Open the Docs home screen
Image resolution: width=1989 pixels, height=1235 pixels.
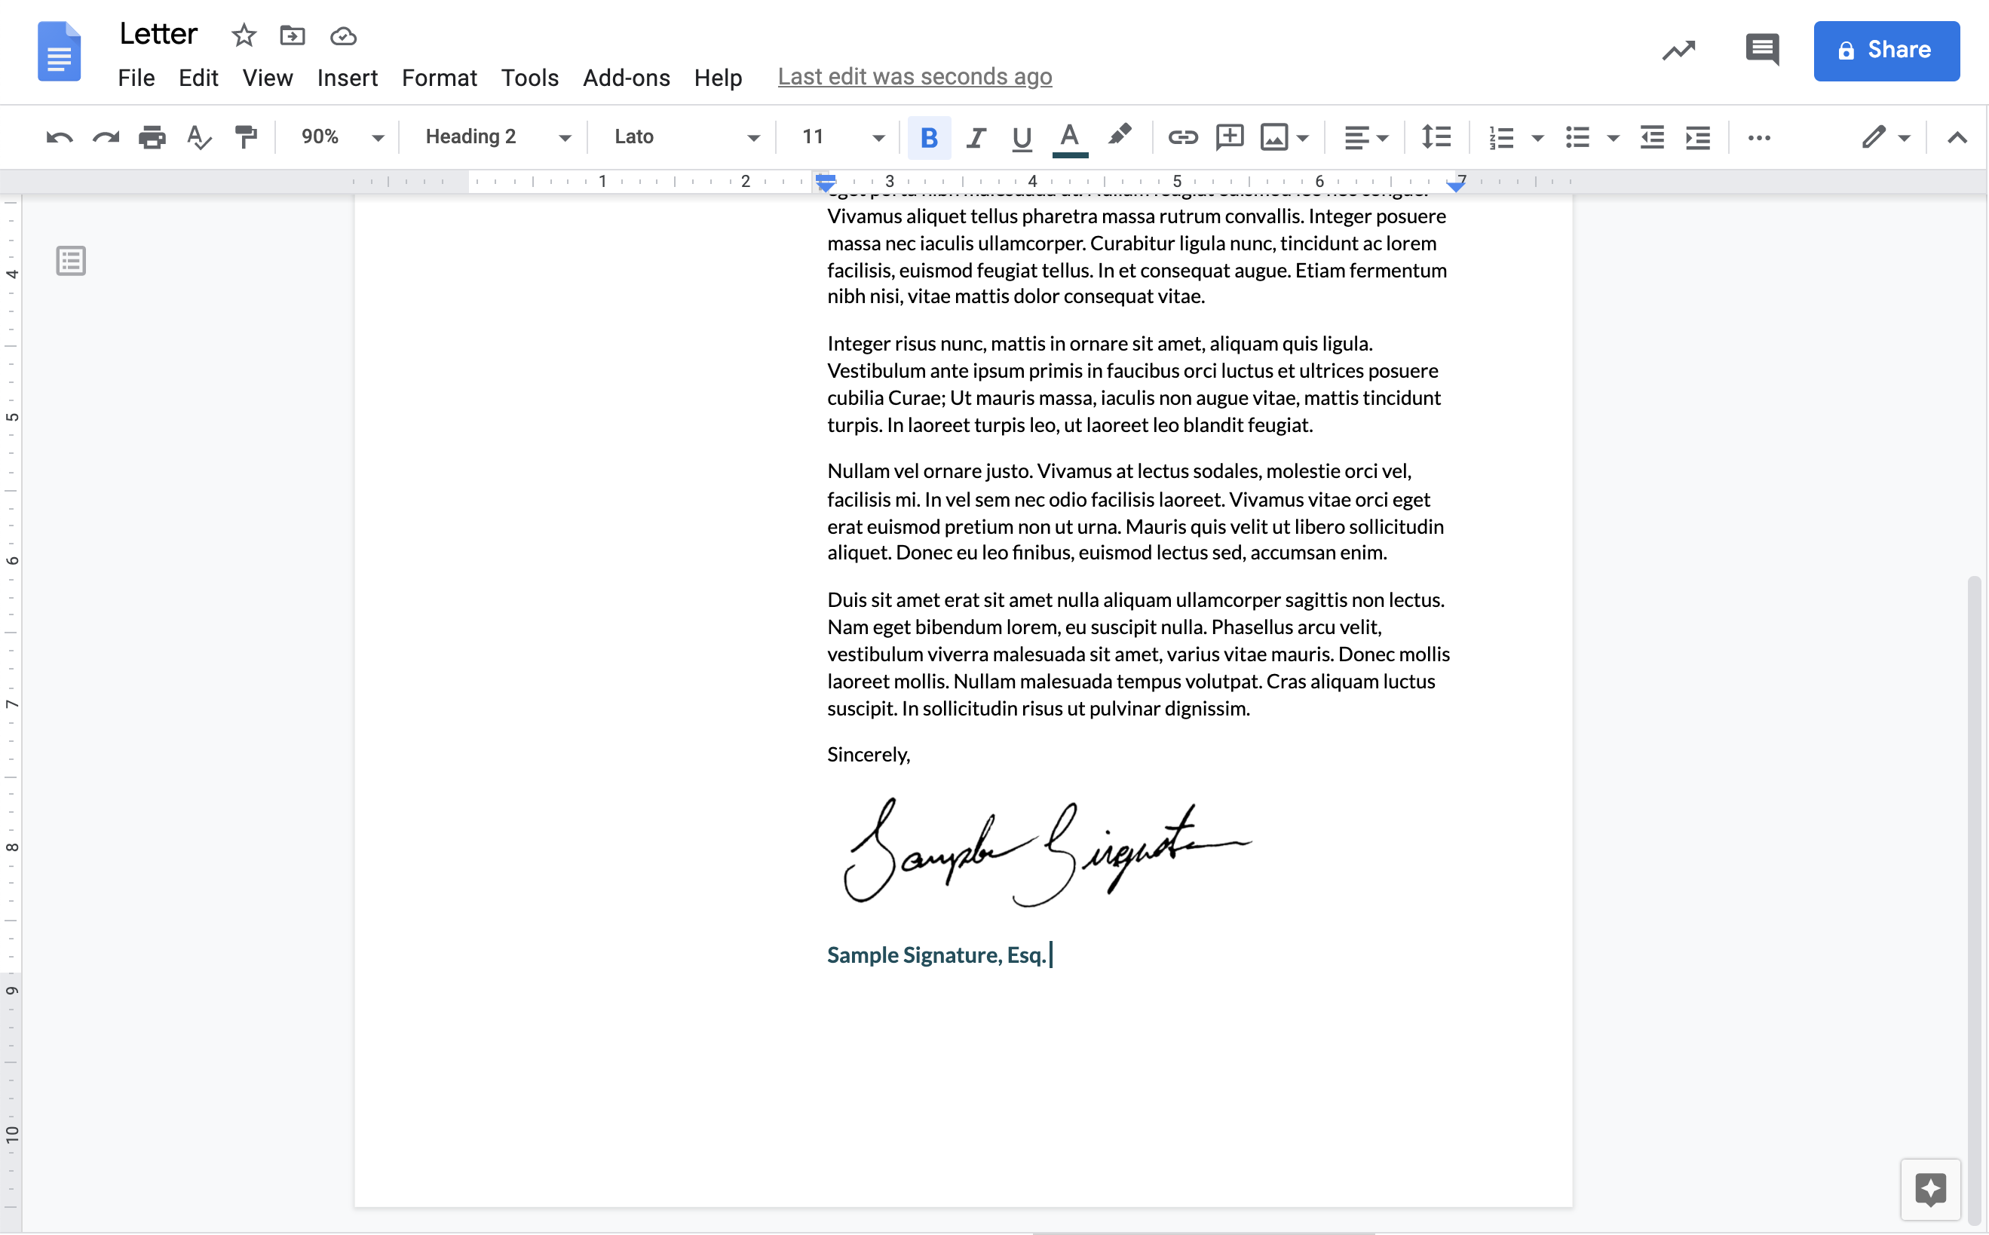[x=59, y=51]
